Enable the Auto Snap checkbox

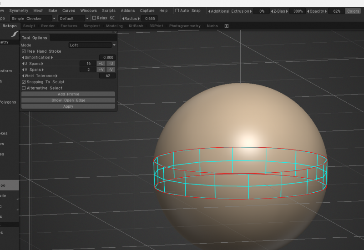177,10
